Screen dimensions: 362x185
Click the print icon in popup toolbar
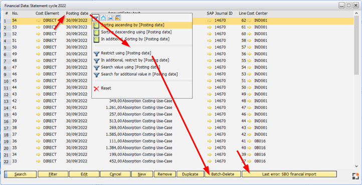point(111,17)
